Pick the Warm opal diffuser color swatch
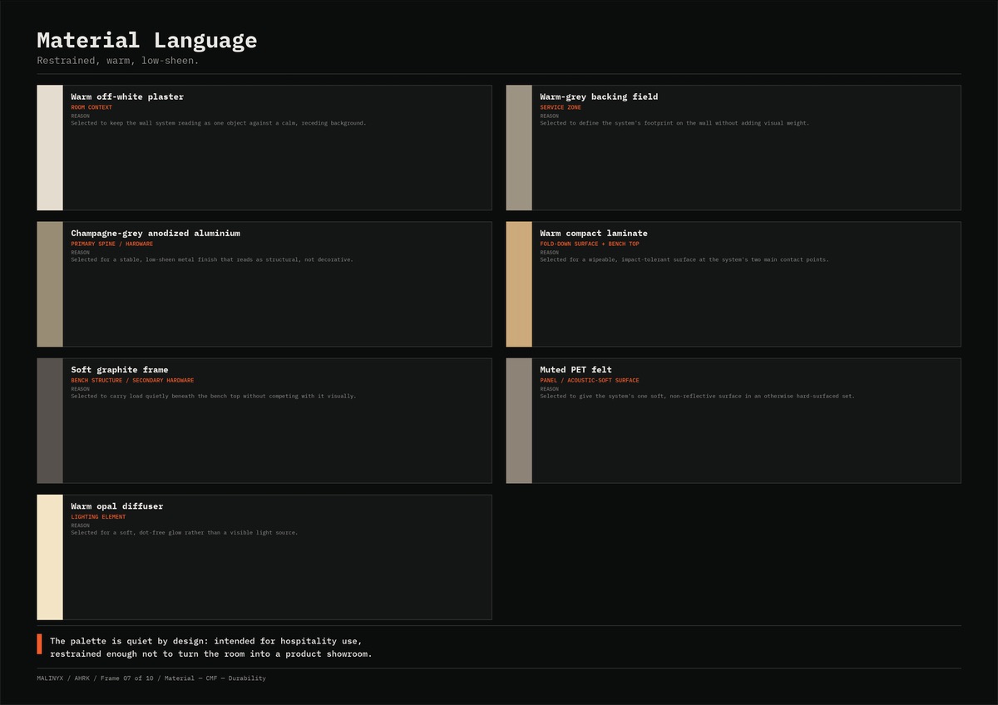Viewport: 998px width, 705px height. click(50, 557)
